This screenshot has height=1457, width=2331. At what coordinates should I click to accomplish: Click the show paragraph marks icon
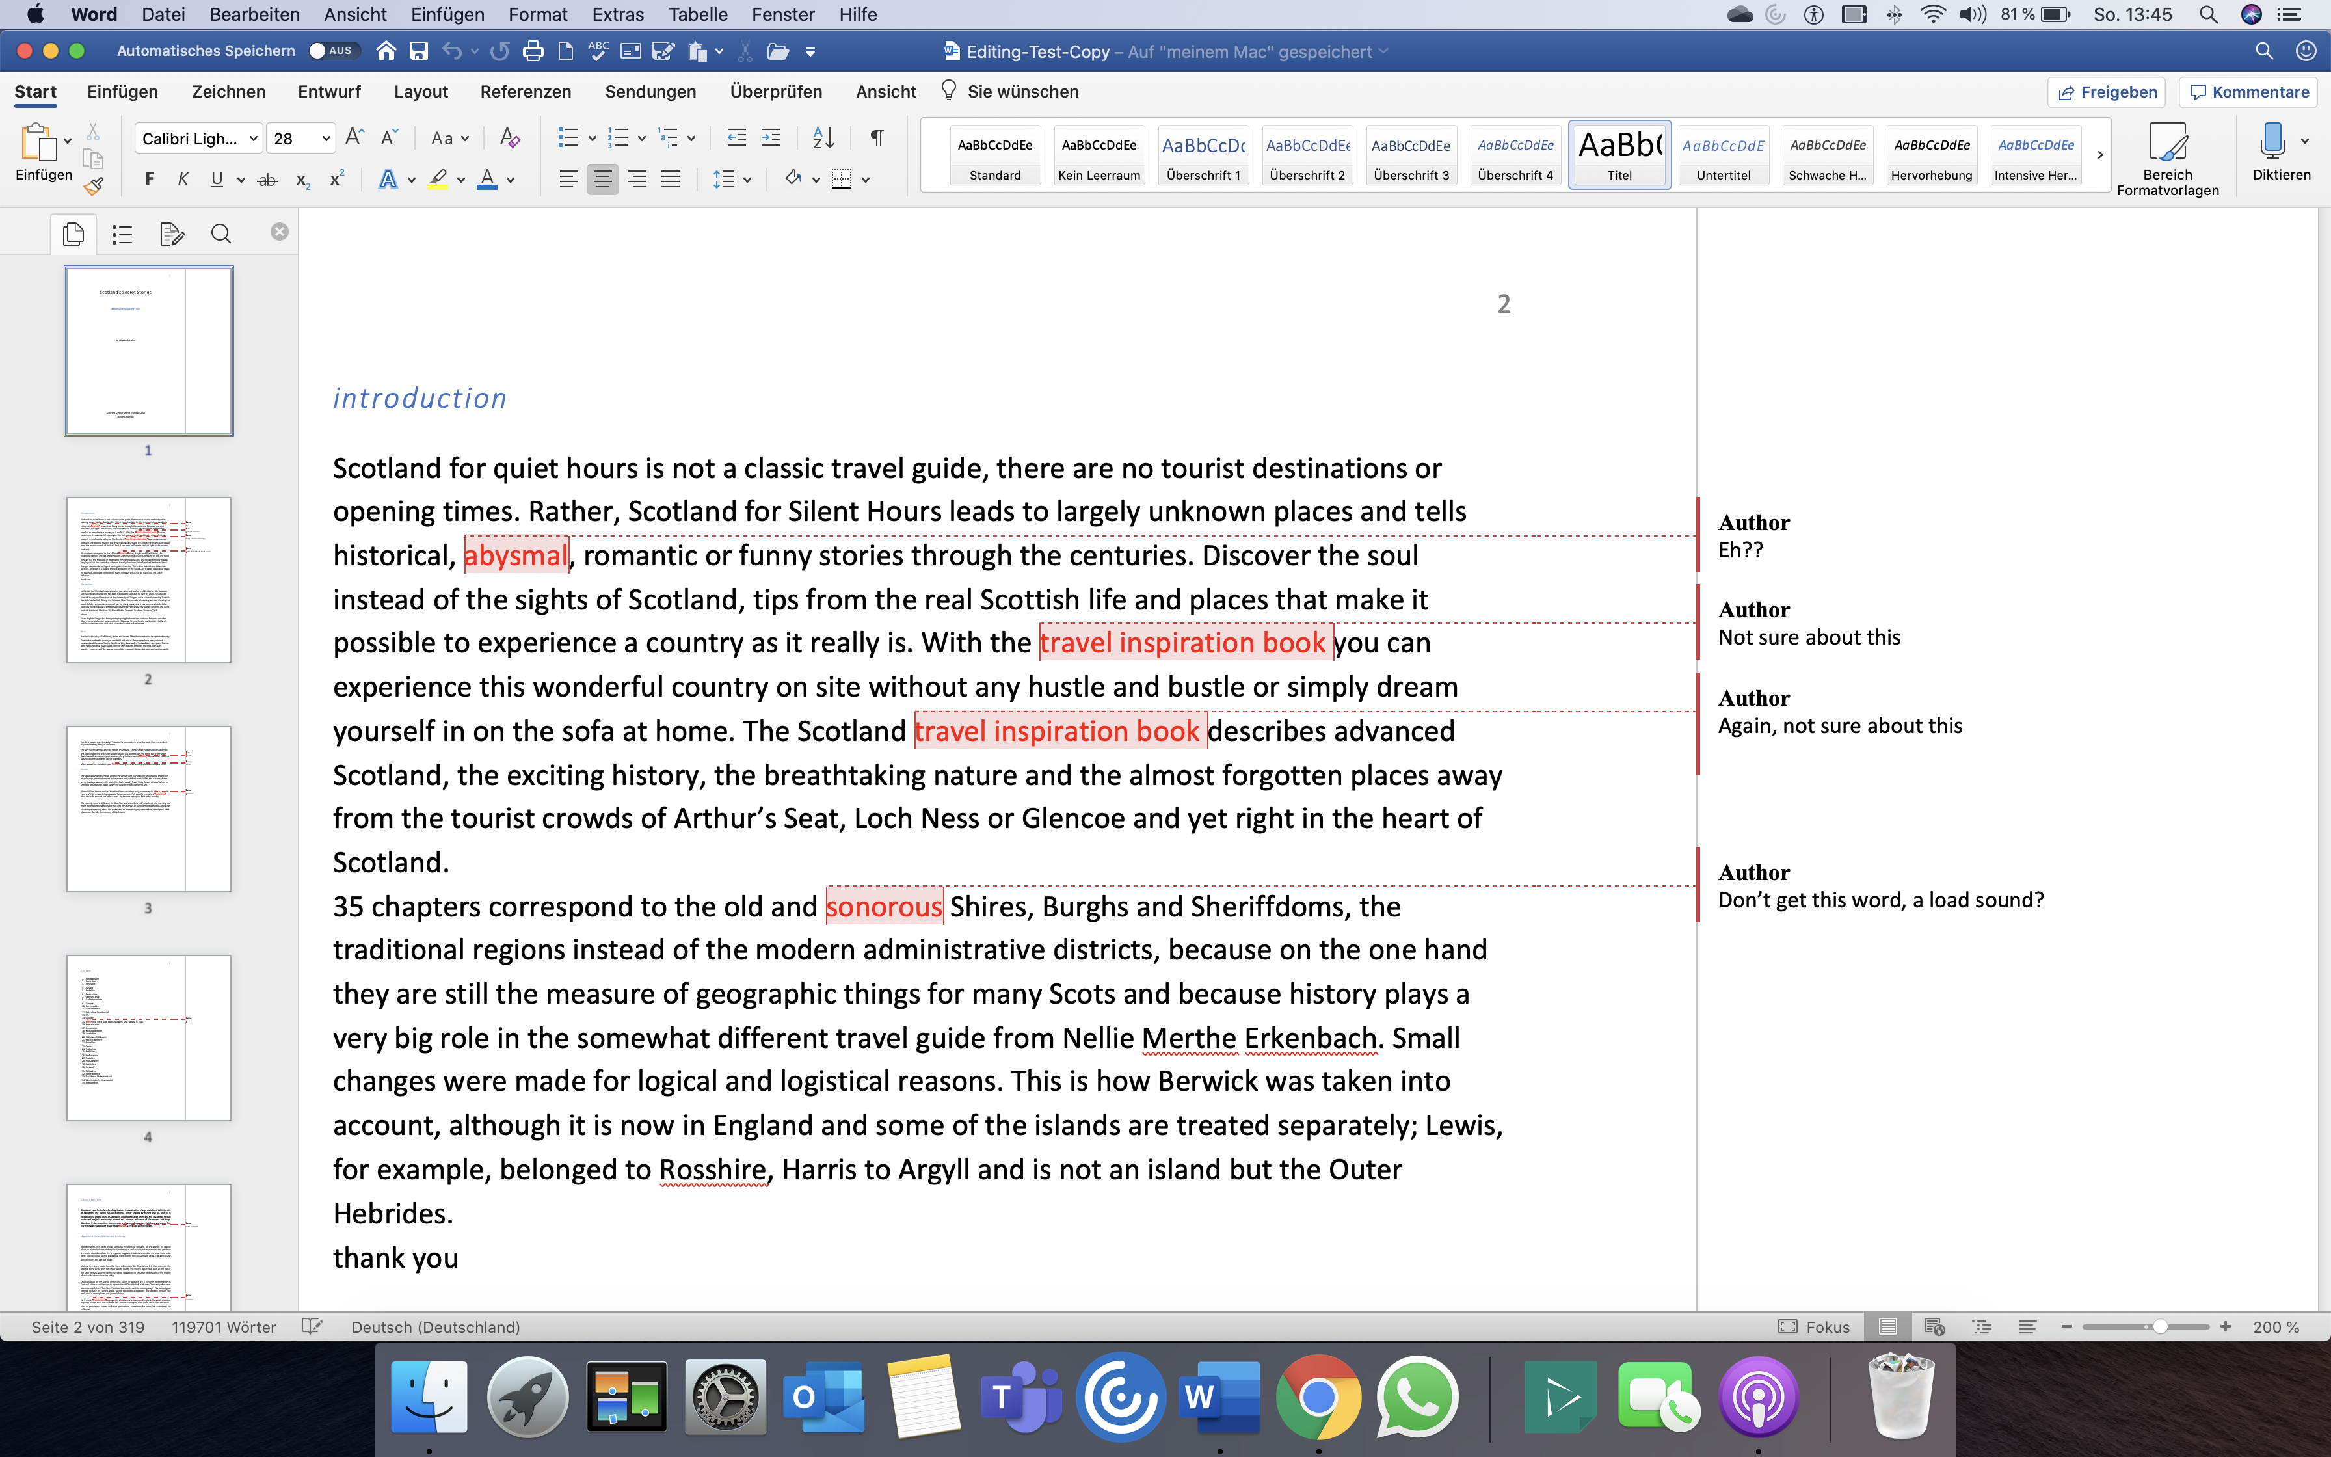tap(877, 138)
